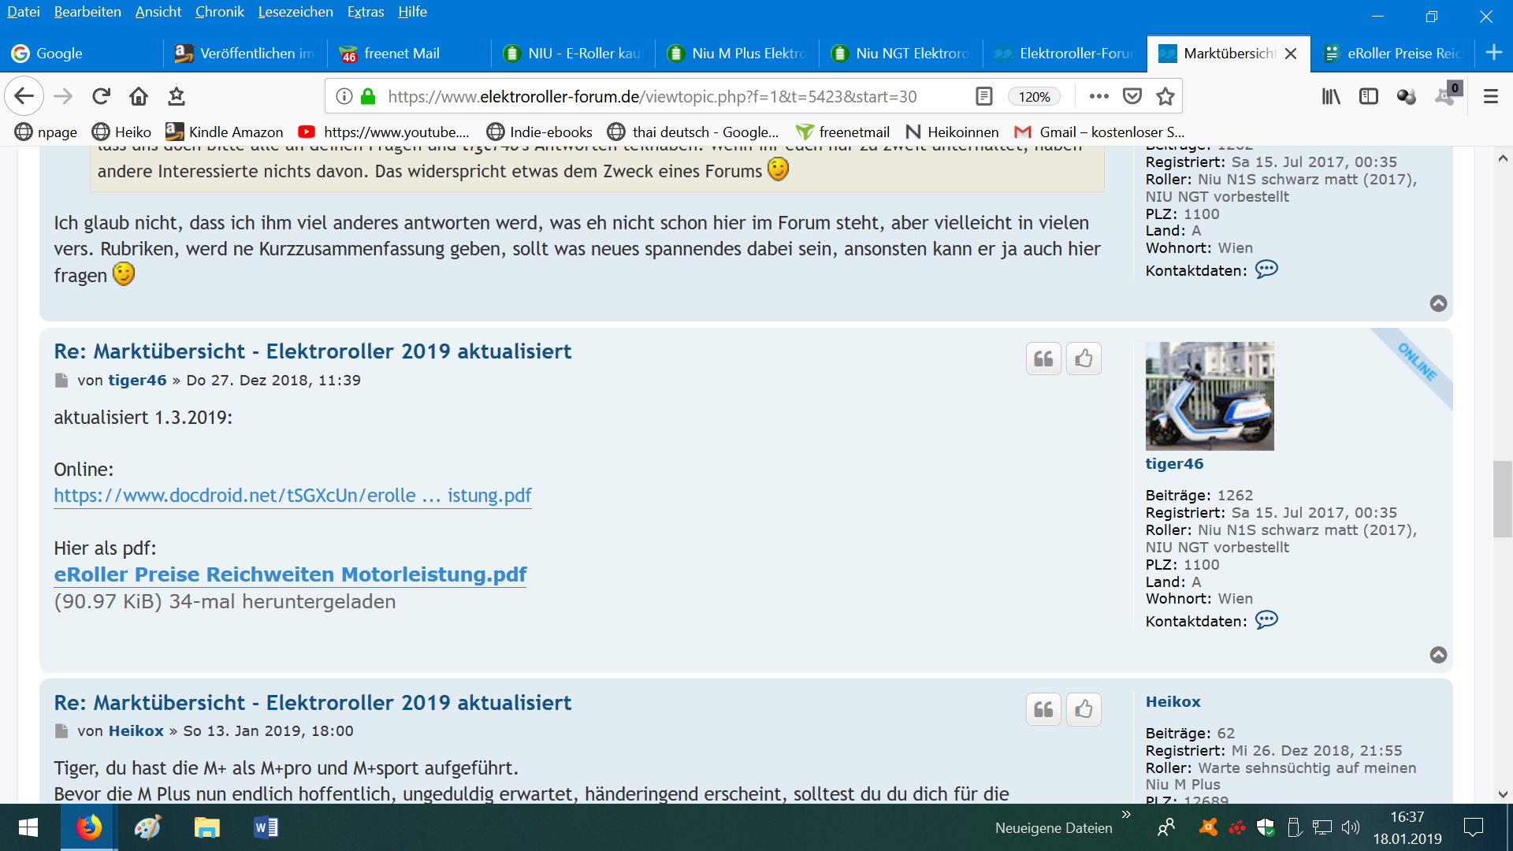
Task: Toggle reader view icon in the address bar
Action: (983, 96)
